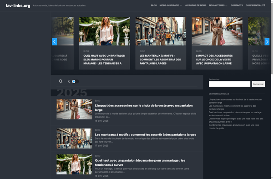Click the fav-links.org site logo
This screenshot has width=273, height=179.
coord(18,6)
